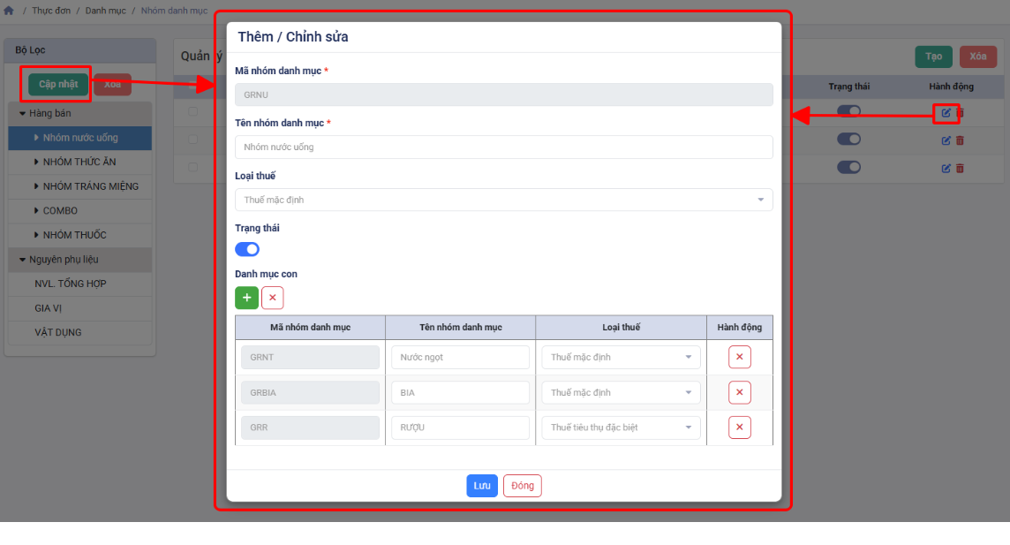Click the home icon in breadcrumb
Screen dimensions: 1010x545
pos(9,11)
